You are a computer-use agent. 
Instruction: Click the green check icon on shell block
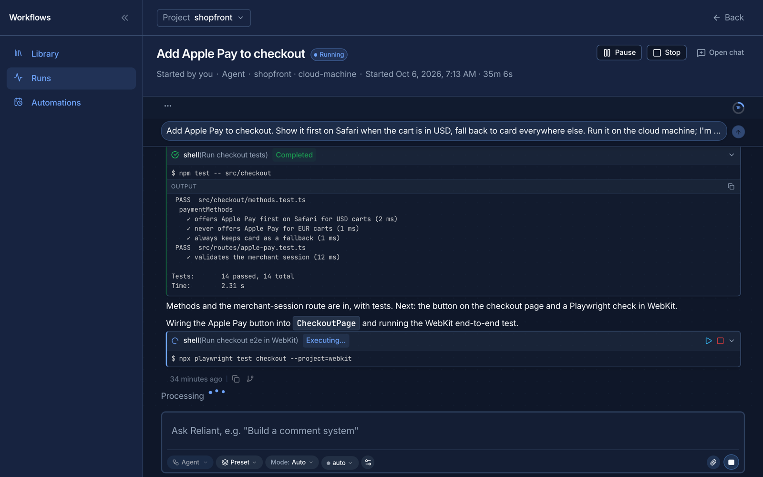pyautogui.click(x=175, y=155)
